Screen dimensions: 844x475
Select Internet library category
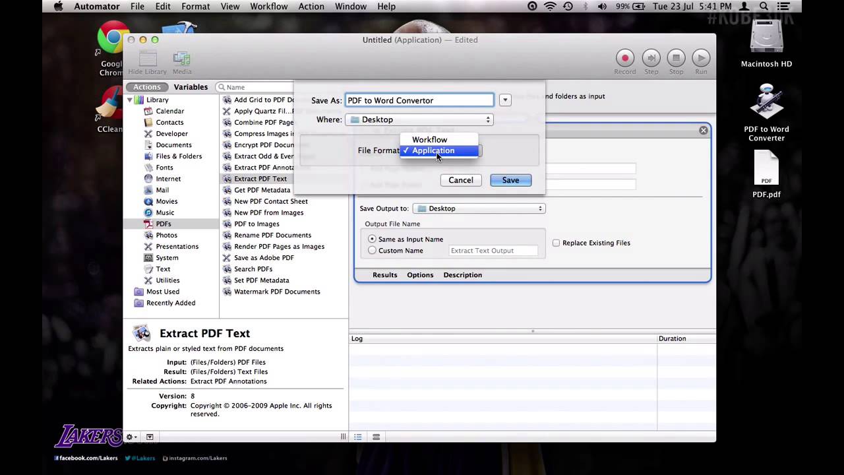pos(168,178)
